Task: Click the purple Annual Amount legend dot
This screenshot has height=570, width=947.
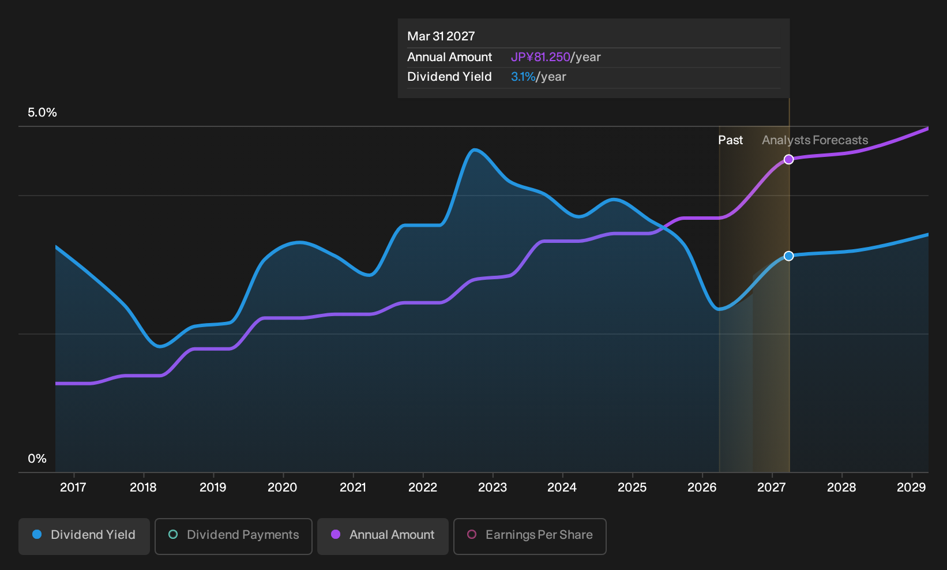Action: coord(336,535)
